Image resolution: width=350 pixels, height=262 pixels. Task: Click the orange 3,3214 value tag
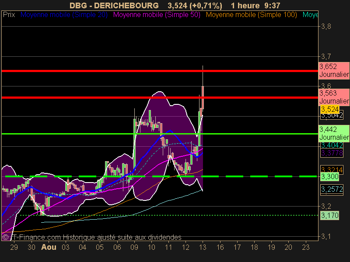click(332, 169)
